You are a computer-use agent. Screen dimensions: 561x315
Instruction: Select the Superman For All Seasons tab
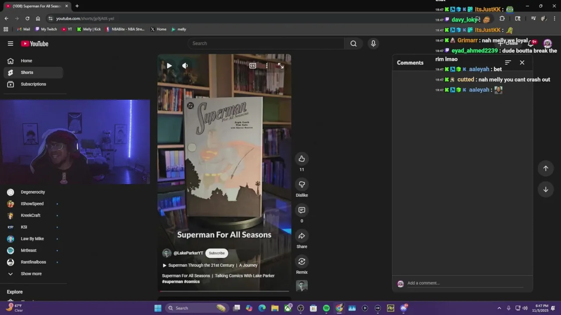pyautogui.click(x=37, y=6)
